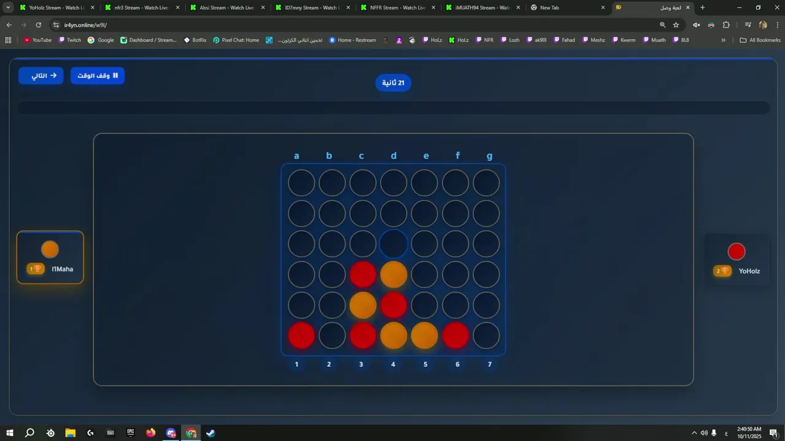
Task: Open the Dashboard / Stream bookmark
Action: pyautogui.click(x=148, y=40)
